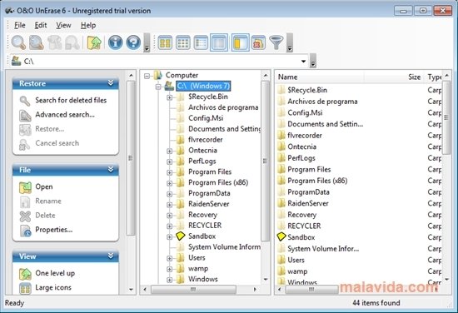Select Users in the folder tree

197,258
